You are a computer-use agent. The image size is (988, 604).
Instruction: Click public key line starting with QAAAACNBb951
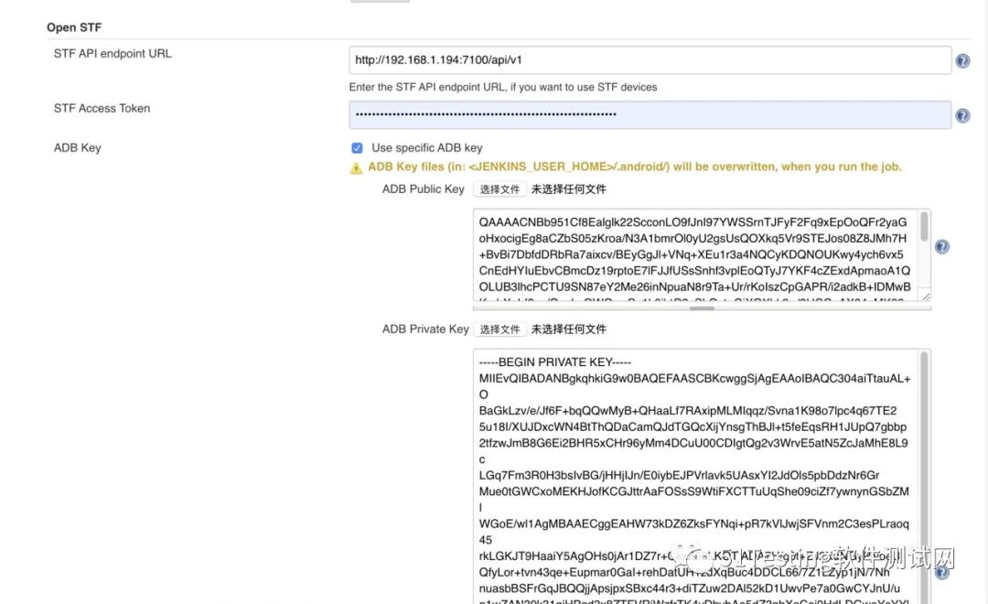(x=693, y=222)
